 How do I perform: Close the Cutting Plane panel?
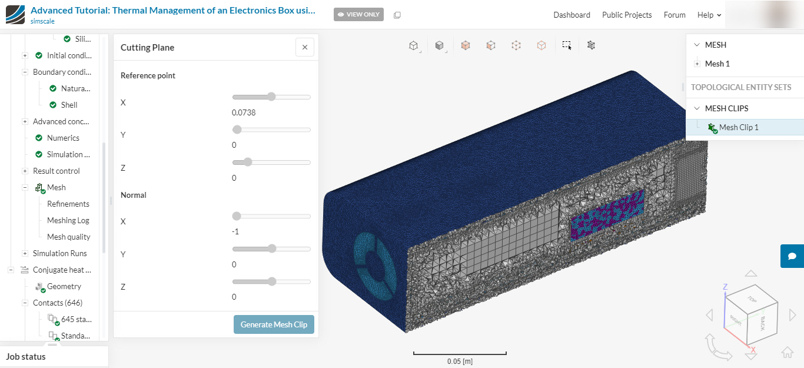[304, 47]
